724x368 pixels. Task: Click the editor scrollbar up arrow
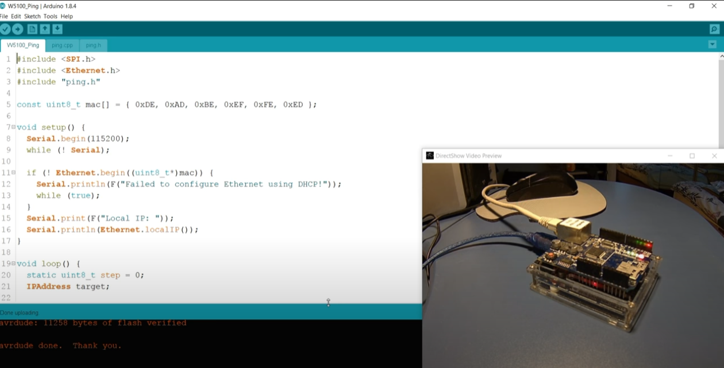722,56
